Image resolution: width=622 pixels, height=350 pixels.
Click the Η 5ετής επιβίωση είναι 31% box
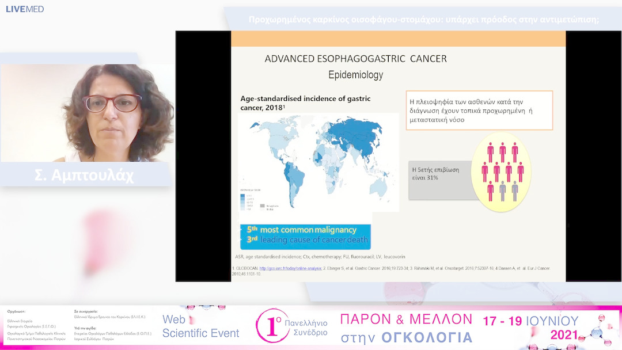pyautogui.click(x=441, y=180)
